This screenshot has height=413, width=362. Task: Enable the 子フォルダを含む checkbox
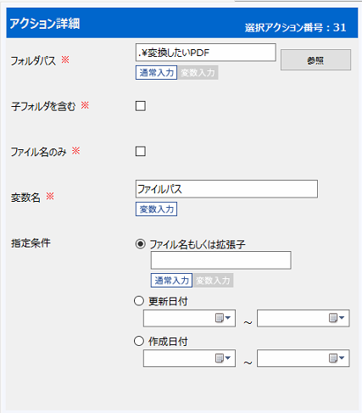[141, 106]
